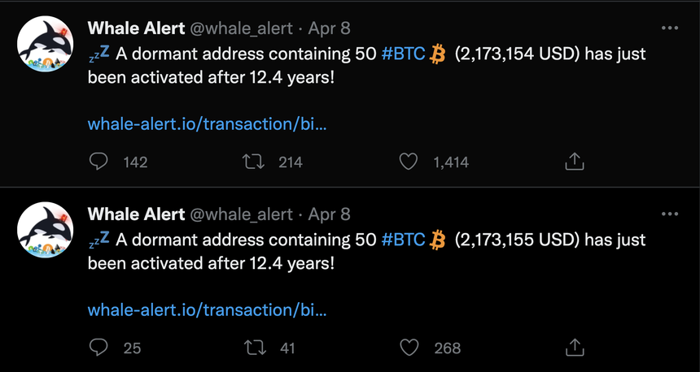Retweet the first Whale Alert tweet
The width and height of the screenshot is (700, 372).
(253, 162)
